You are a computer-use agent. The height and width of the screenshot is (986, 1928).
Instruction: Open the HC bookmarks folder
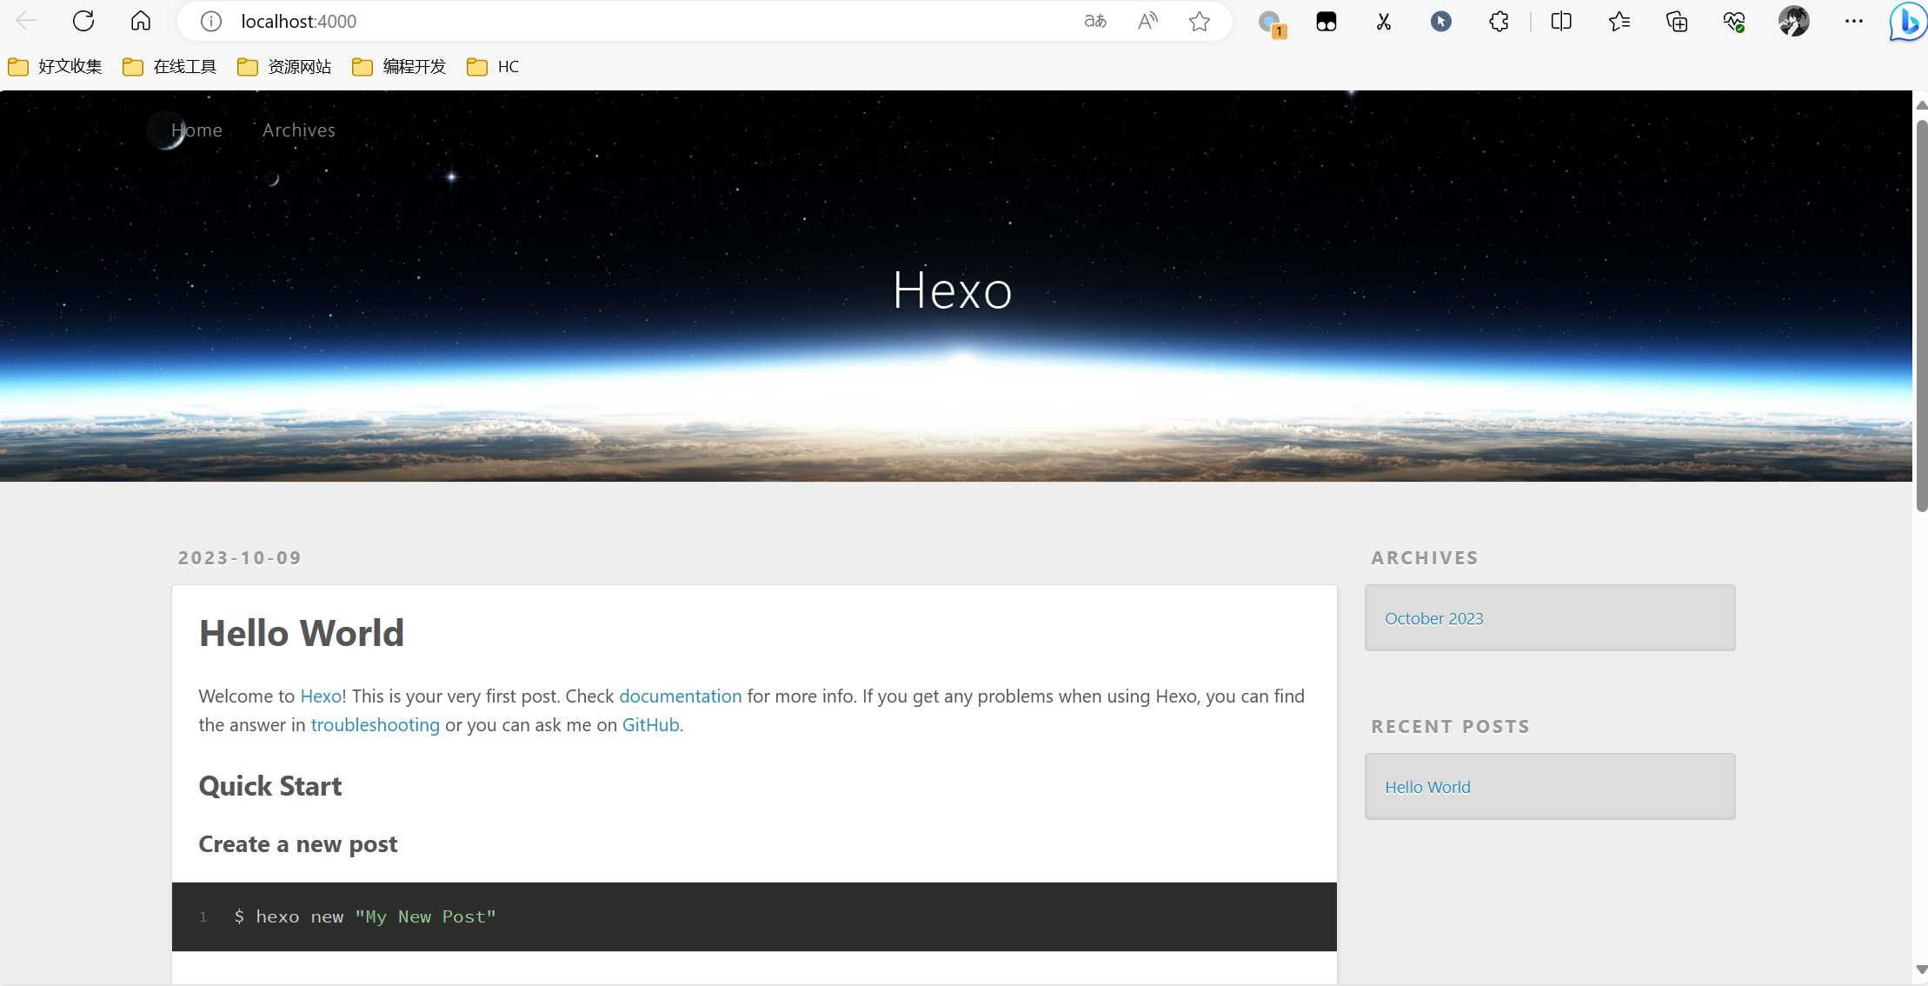pyautogui.click(x=494, y=67)
